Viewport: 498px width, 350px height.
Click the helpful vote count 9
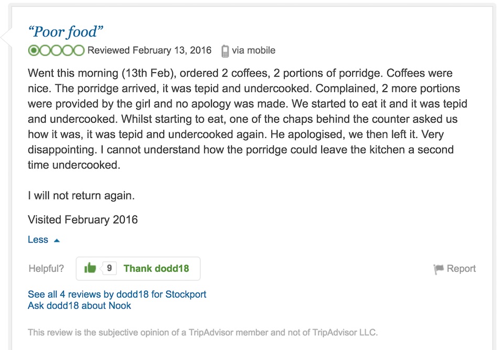[x=109, y=268]
